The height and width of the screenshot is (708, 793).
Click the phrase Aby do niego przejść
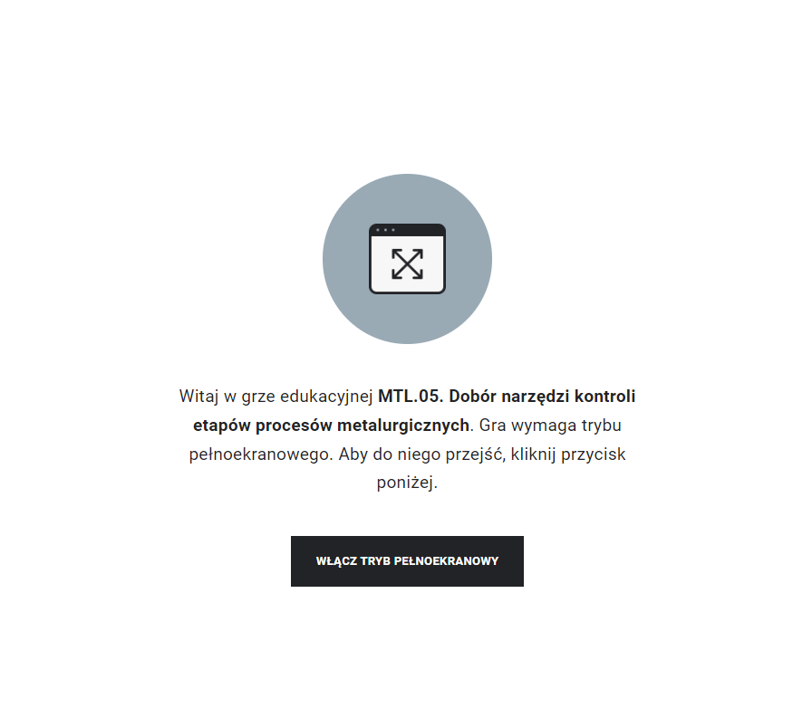[421, 454]
